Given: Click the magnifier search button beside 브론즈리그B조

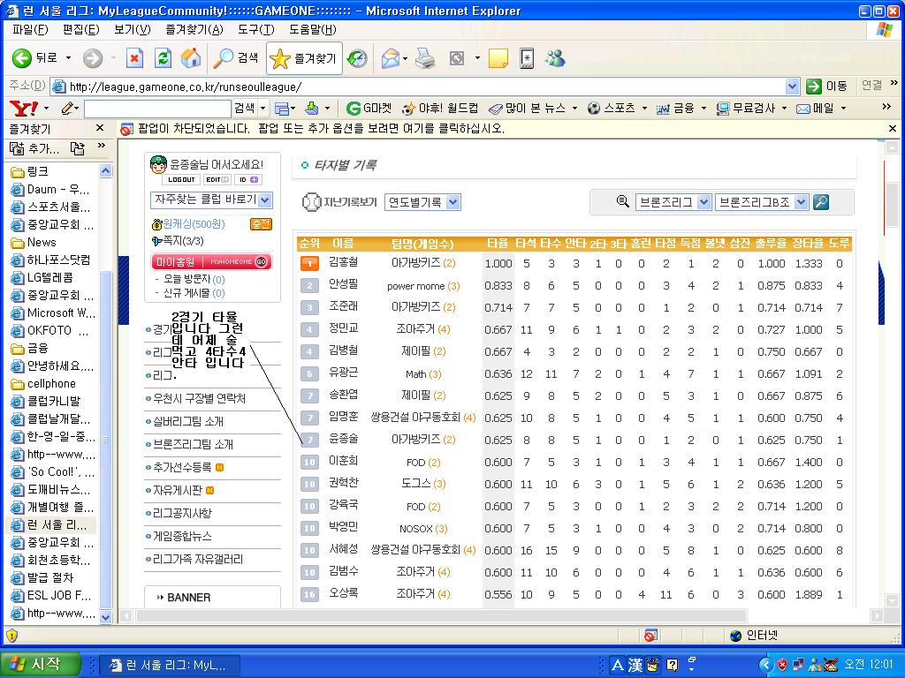Looking at the screenshot, I should (821, 202).
